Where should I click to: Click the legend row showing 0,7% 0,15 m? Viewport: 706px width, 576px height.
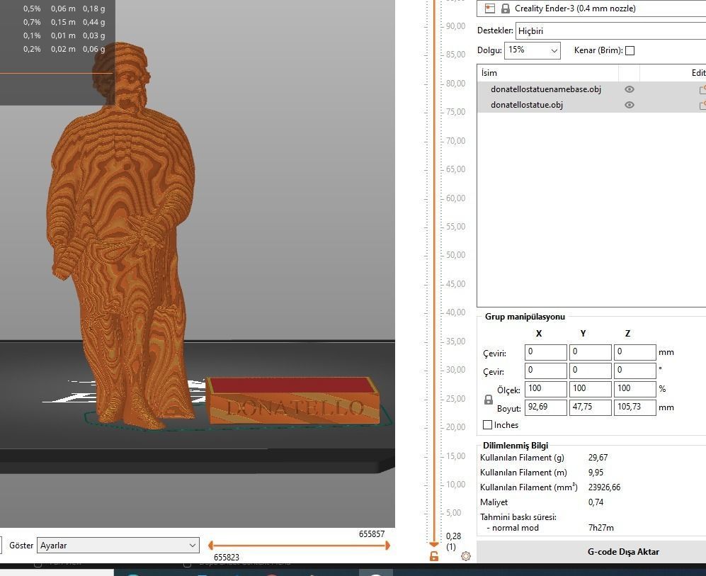pyautogui.click(x=64, y=22)
